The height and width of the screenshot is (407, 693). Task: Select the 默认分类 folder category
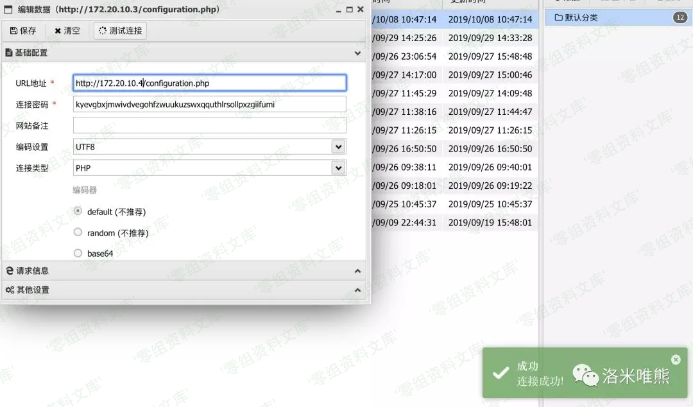(x=581, y=17)
